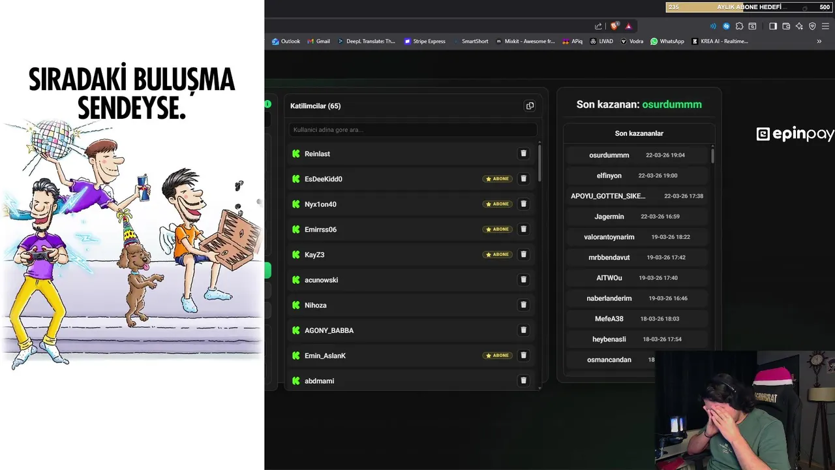The width and height of the screenshot is (835, 470).
Task: Select winner row mrbbendavut
Action: (x=637, y=257)
